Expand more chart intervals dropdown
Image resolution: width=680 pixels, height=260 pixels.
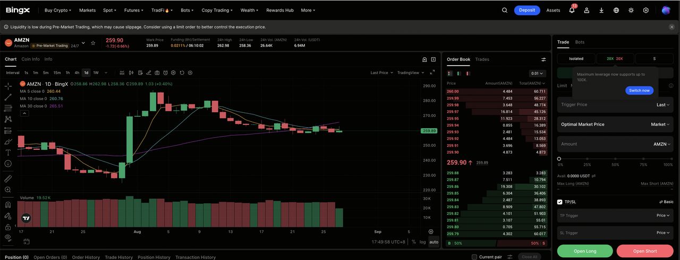(106, 73)
